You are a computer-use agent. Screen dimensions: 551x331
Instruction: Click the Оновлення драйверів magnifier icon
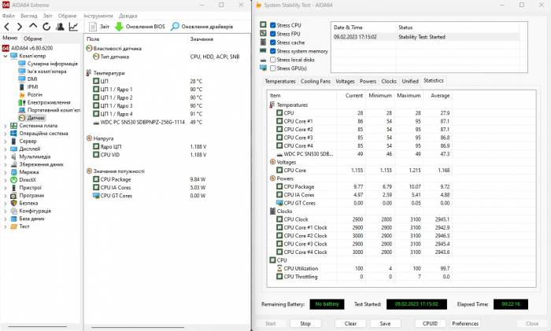pos(175,26)
